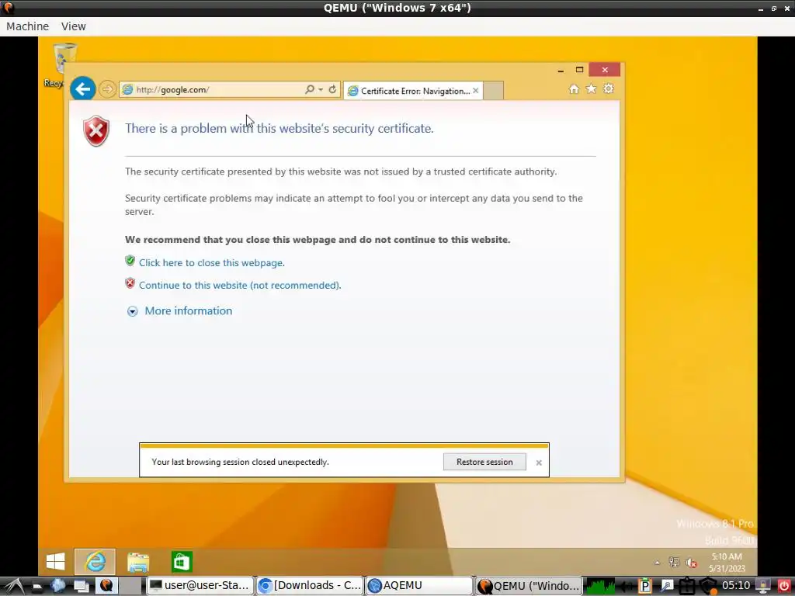Screen dimensions: 795x596
Task: Click the muted volume tray icon
Action: [x=691, y=563]
